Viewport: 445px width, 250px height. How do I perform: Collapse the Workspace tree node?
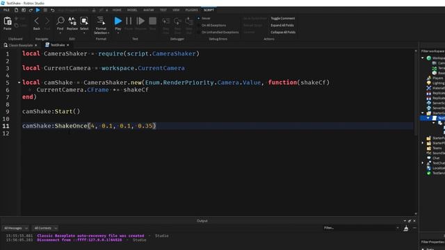[x=423, y=58]
